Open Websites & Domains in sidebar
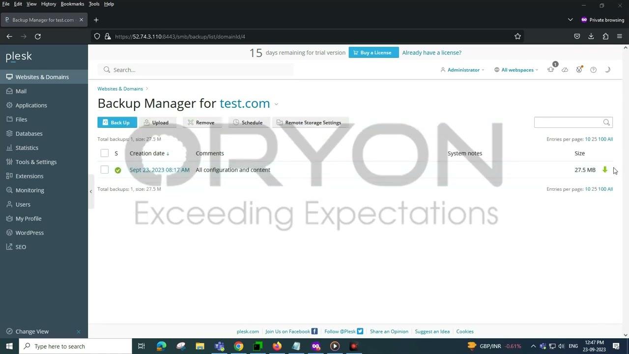This screenshot has height=354, width=629. click(42, 77)
